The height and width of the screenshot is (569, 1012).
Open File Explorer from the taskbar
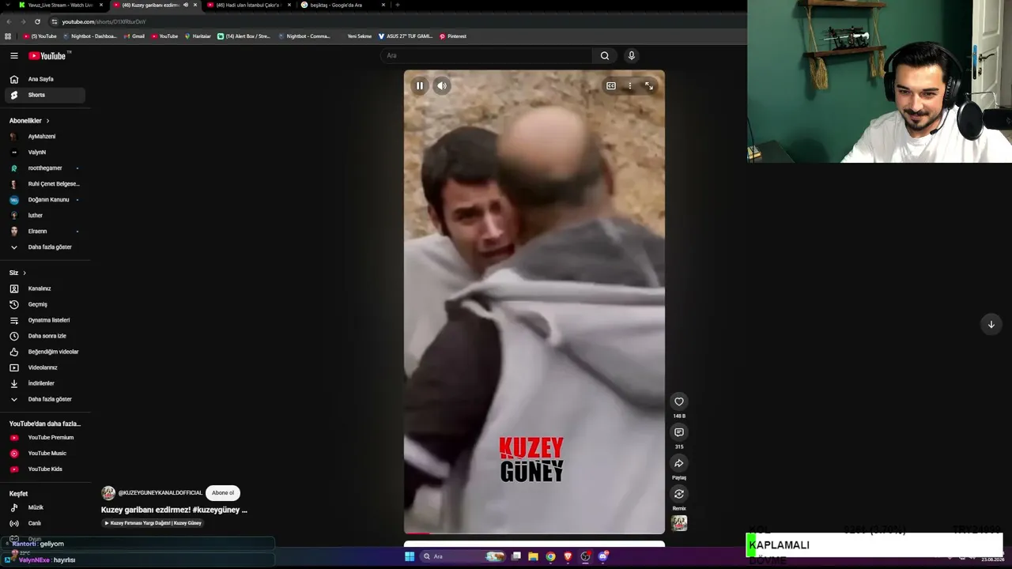(533, 556)
